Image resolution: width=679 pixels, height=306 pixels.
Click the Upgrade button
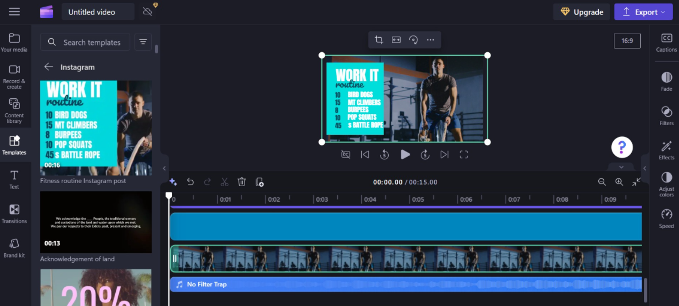coord(581,12)
